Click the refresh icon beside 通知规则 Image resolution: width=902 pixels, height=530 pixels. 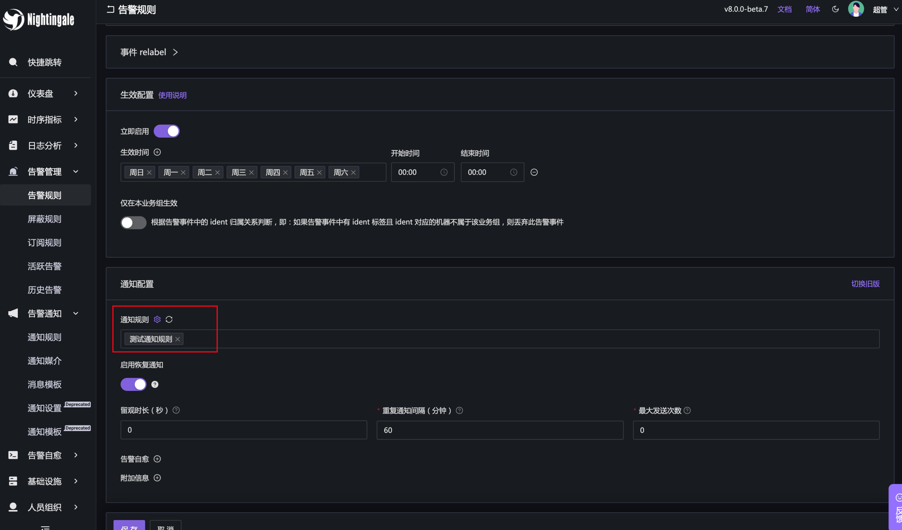coord(169,319)
